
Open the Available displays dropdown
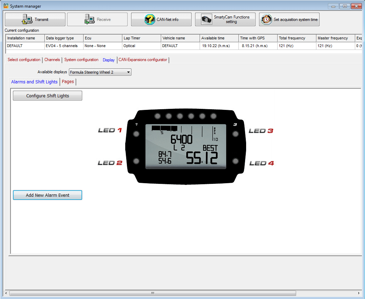[128, 72]
